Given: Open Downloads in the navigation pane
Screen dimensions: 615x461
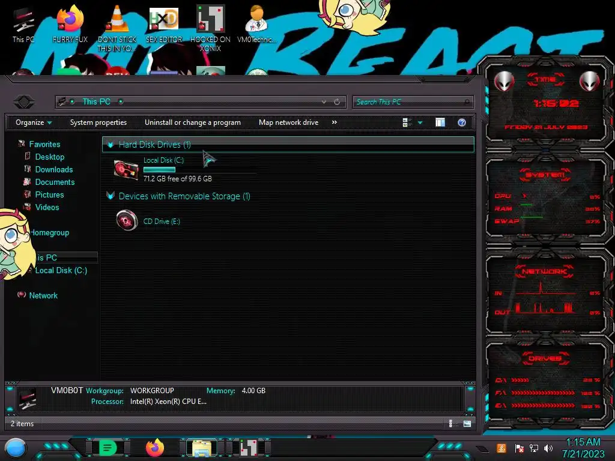Looking at the screenshot, I should [x=53, y=169].
